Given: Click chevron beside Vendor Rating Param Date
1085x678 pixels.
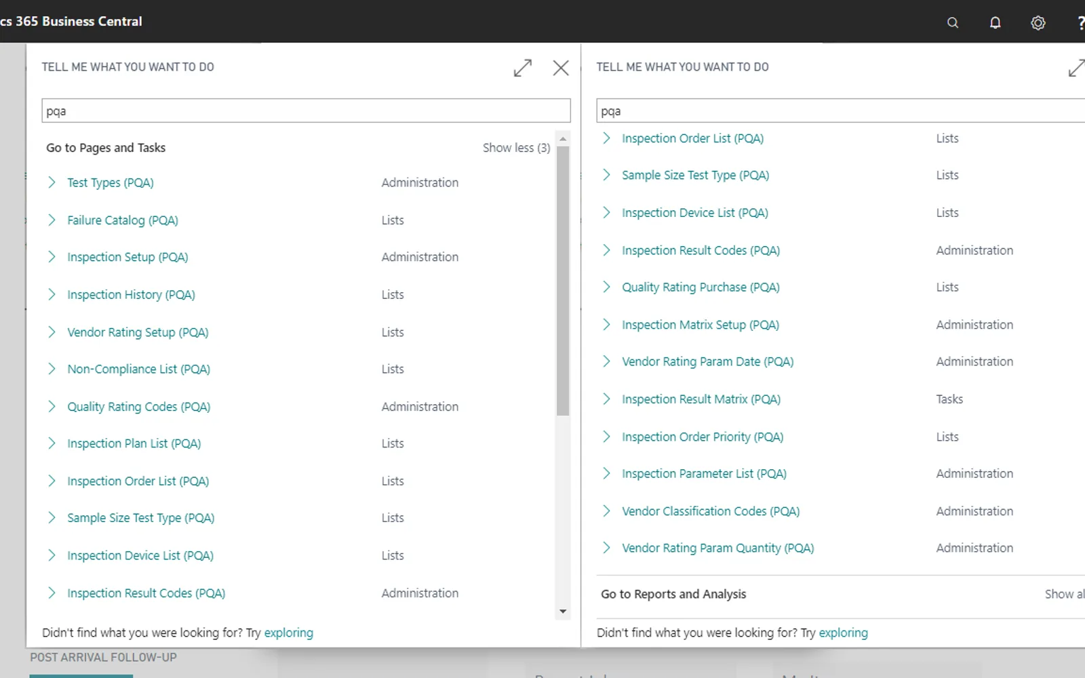Looking at the screenshot, I should [606, 361].
